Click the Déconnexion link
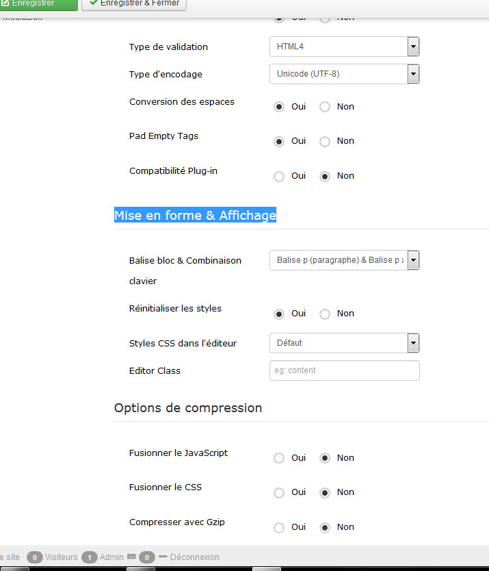This screenshot has height=571, width=489. click(195, 557)
